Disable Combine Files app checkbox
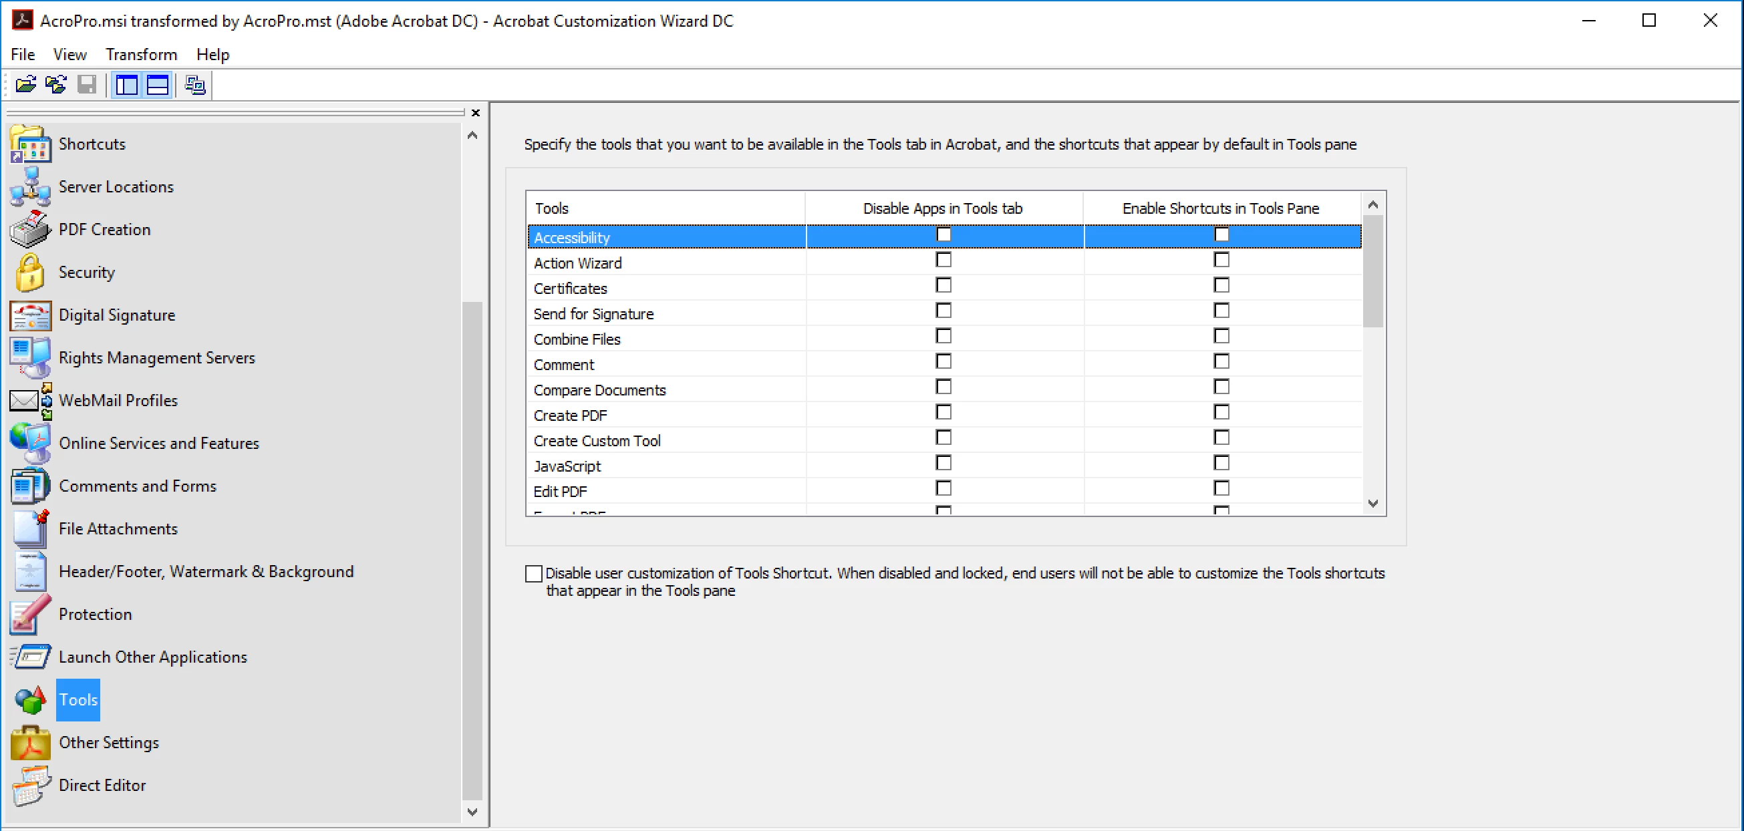 click(x=943, y=335)
